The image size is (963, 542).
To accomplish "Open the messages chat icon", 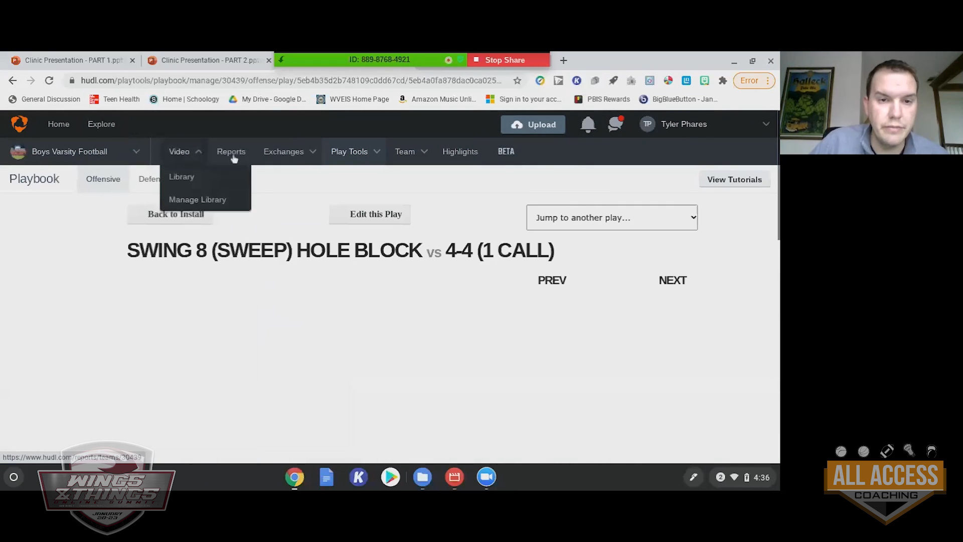I will pos(615,124).
